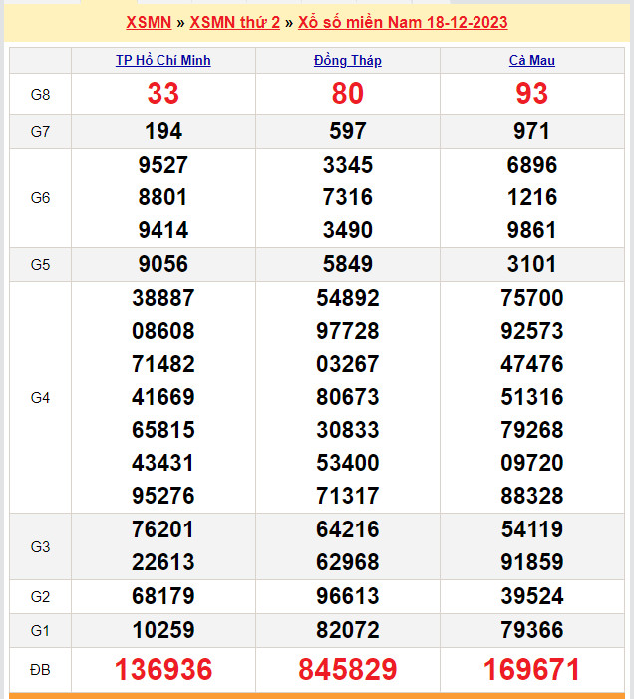Click Đồng Tháp G8 result 80
The width and height of the screenshot is (634, 699).
point(347,94)
